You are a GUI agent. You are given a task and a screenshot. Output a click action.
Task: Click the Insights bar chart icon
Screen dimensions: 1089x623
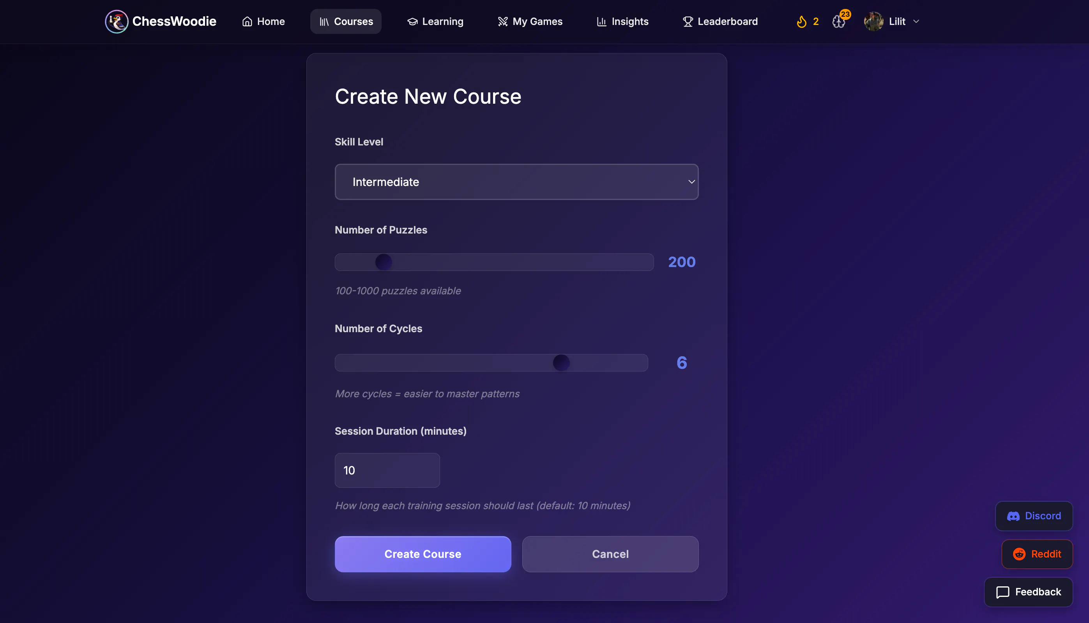[601, 21]
